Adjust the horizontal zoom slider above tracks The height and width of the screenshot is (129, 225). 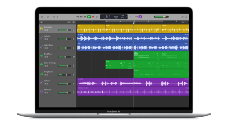pos(184,22)
